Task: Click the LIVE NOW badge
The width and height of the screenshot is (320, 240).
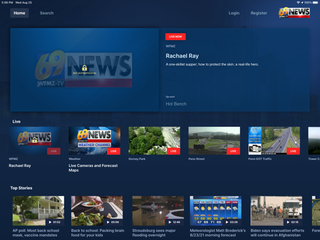Action: (x=175, y=37)
